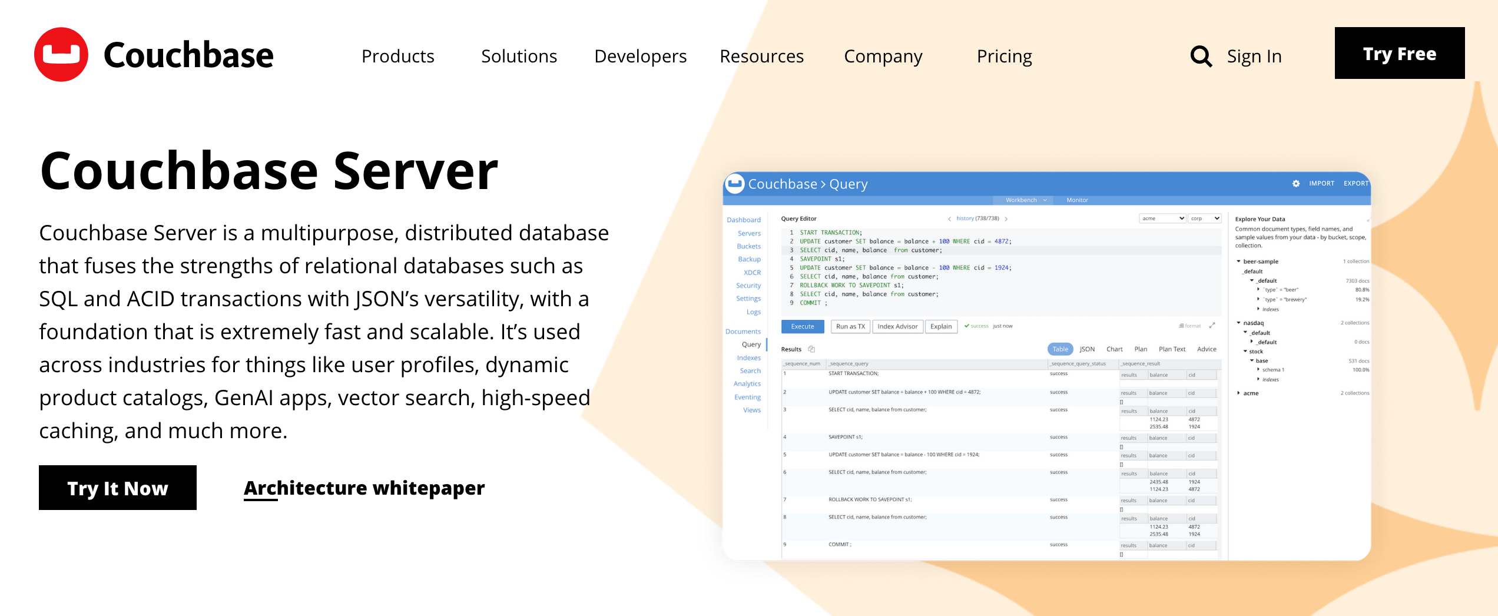Screen dimensions: 1498x616
Task: Click line 7 ROLLBACK WORK TO SAVEPOINT in the editor
Action: click(x=851, y=286)
